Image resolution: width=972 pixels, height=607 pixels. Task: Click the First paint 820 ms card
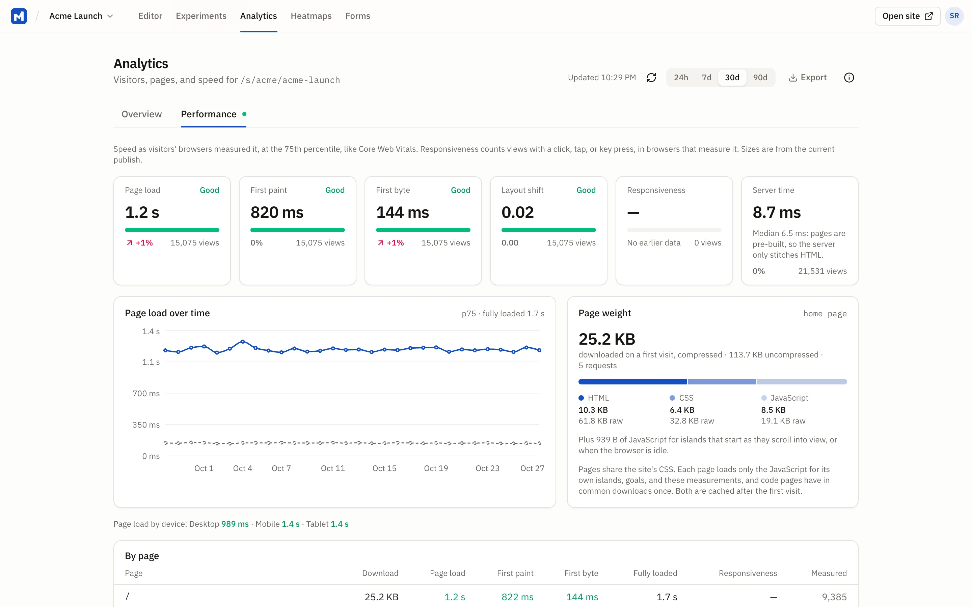pyautogui.click(x=297, y=230)
